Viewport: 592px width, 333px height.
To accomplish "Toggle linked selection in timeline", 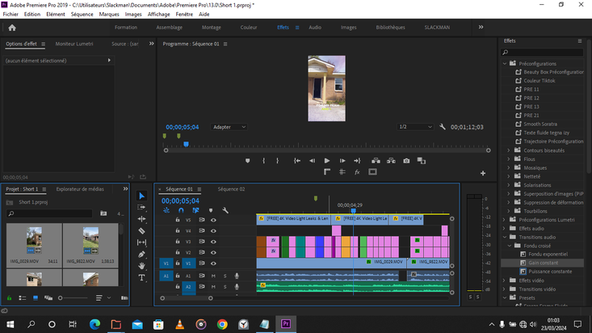I will coord(195,210).
